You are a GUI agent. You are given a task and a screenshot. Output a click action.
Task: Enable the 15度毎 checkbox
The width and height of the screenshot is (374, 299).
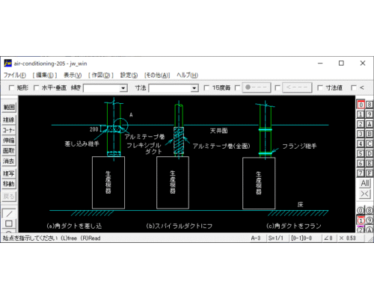tap(206, 87)
